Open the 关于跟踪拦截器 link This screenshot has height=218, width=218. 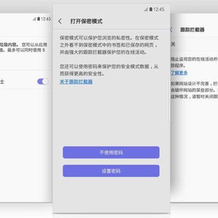point(76,82)
